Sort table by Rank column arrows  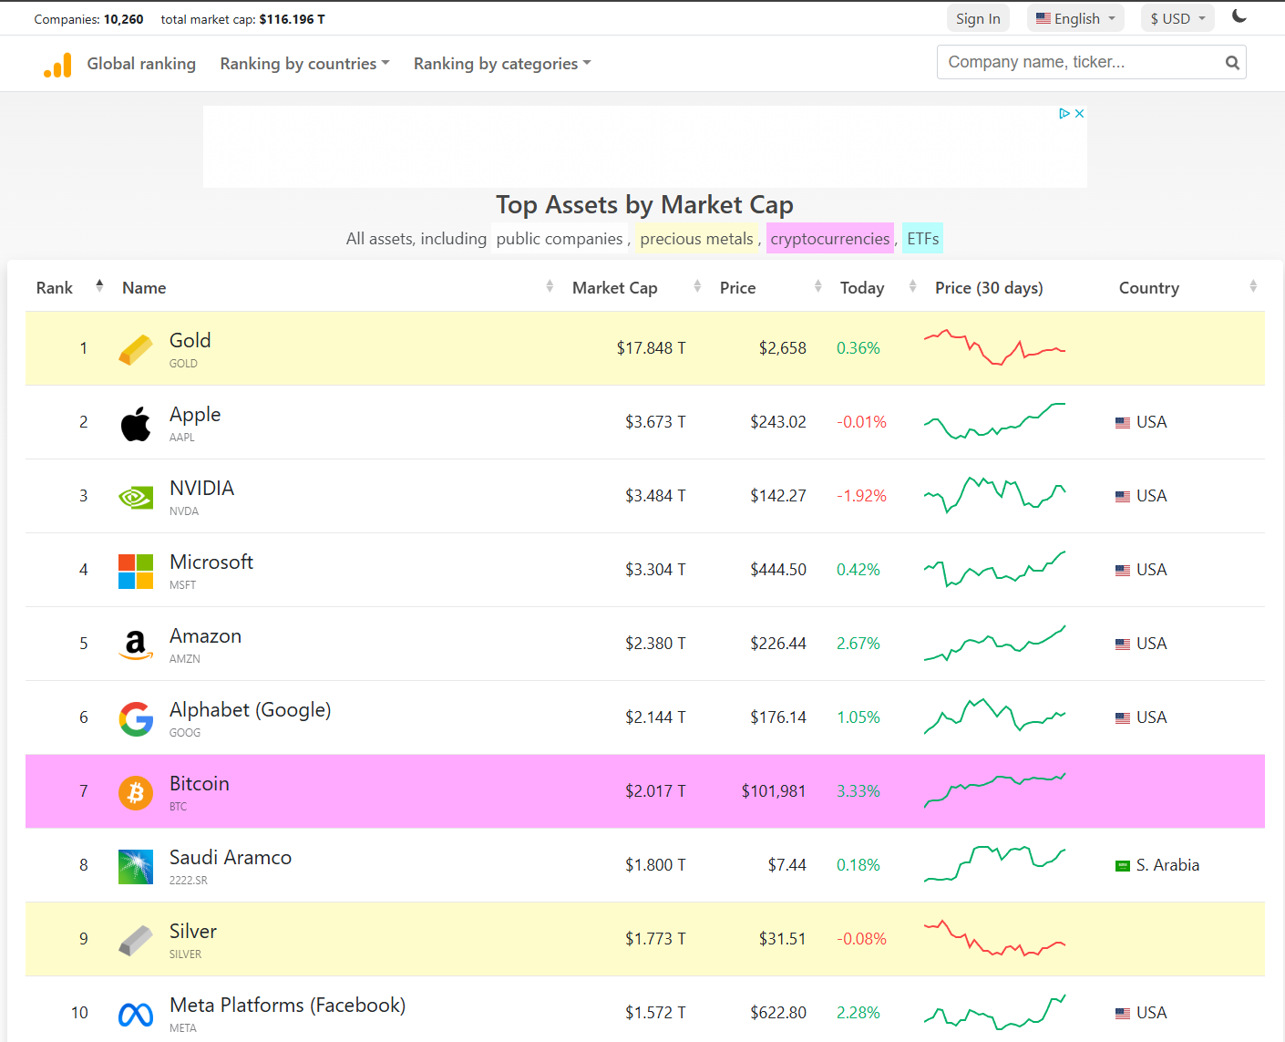99,286
